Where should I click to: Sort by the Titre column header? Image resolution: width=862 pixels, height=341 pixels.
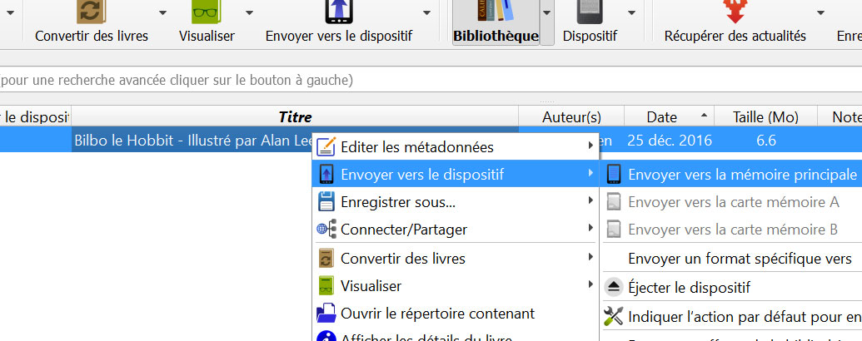tap(295, 117)
